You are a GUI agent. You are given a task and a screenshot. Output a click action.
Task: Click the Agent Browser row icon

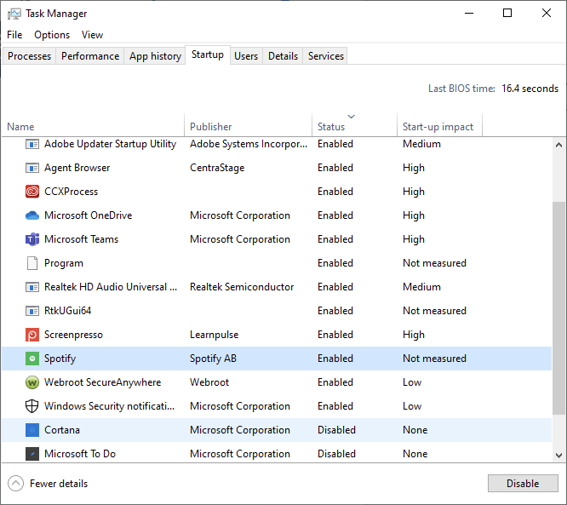pos(32,169)
